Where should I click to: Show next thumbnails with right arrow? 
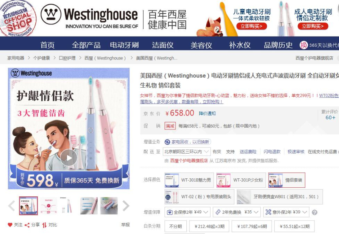pos(125,205)
